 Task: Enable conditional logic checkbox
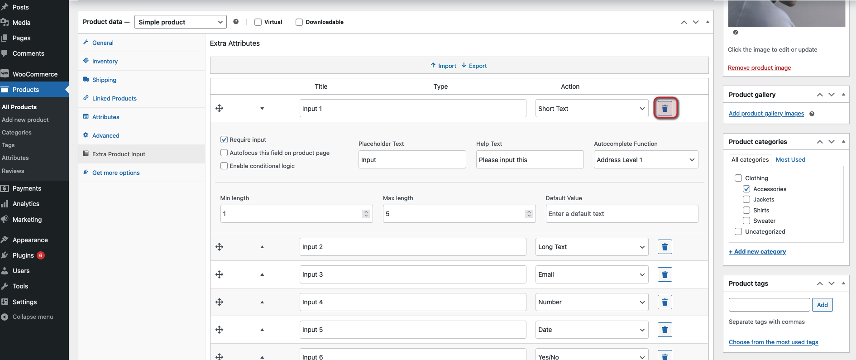point(224,166)
